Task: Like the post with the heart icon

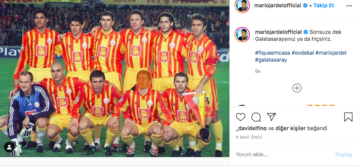Action: coord(241,117)
